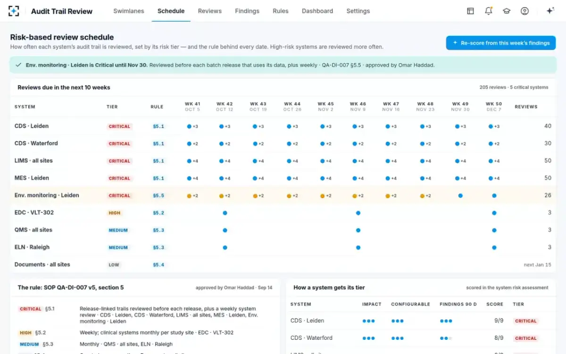Image resolution: width=566 pixels, height=354 pixels.
Task: Click the HIGH tier badge for EDC · VLT-302
Action: [x=115, y=213]
